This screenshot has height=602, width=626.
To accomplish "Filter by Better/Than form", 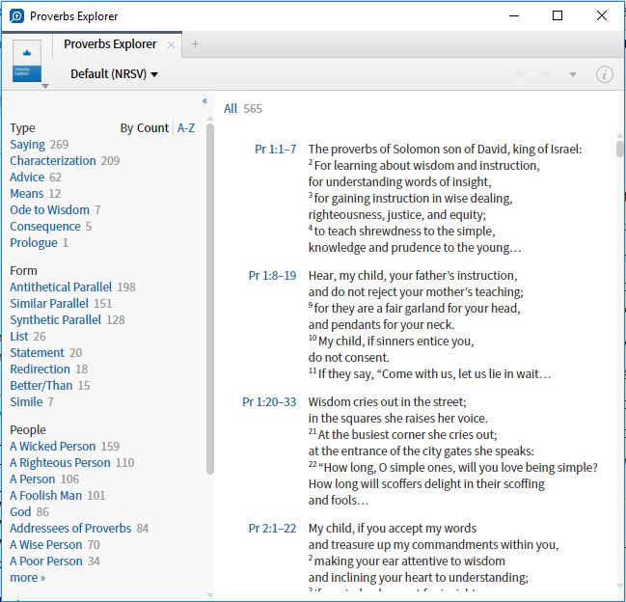I will pyautogui.click(x=41, y=386).
